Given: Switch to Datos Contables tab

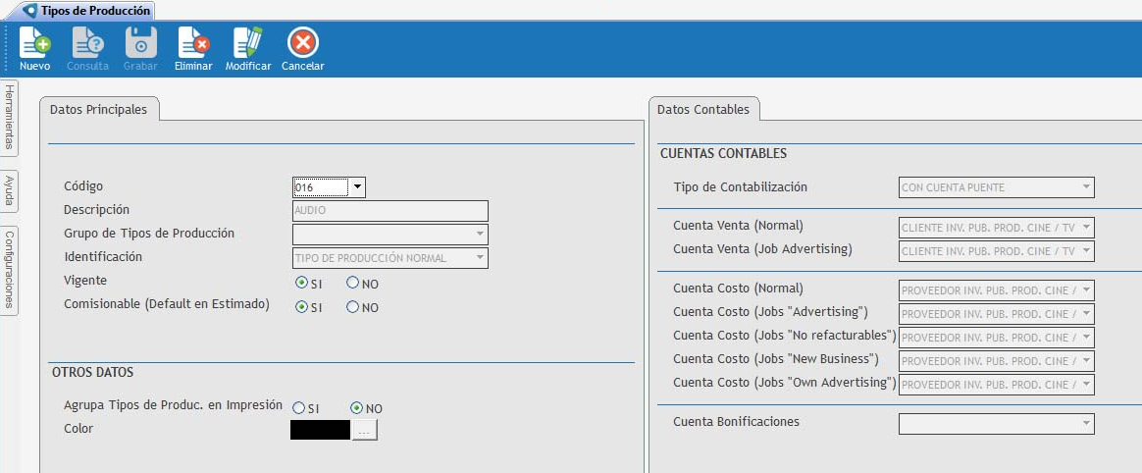Looking at the screenshot, I should (702, 110).
